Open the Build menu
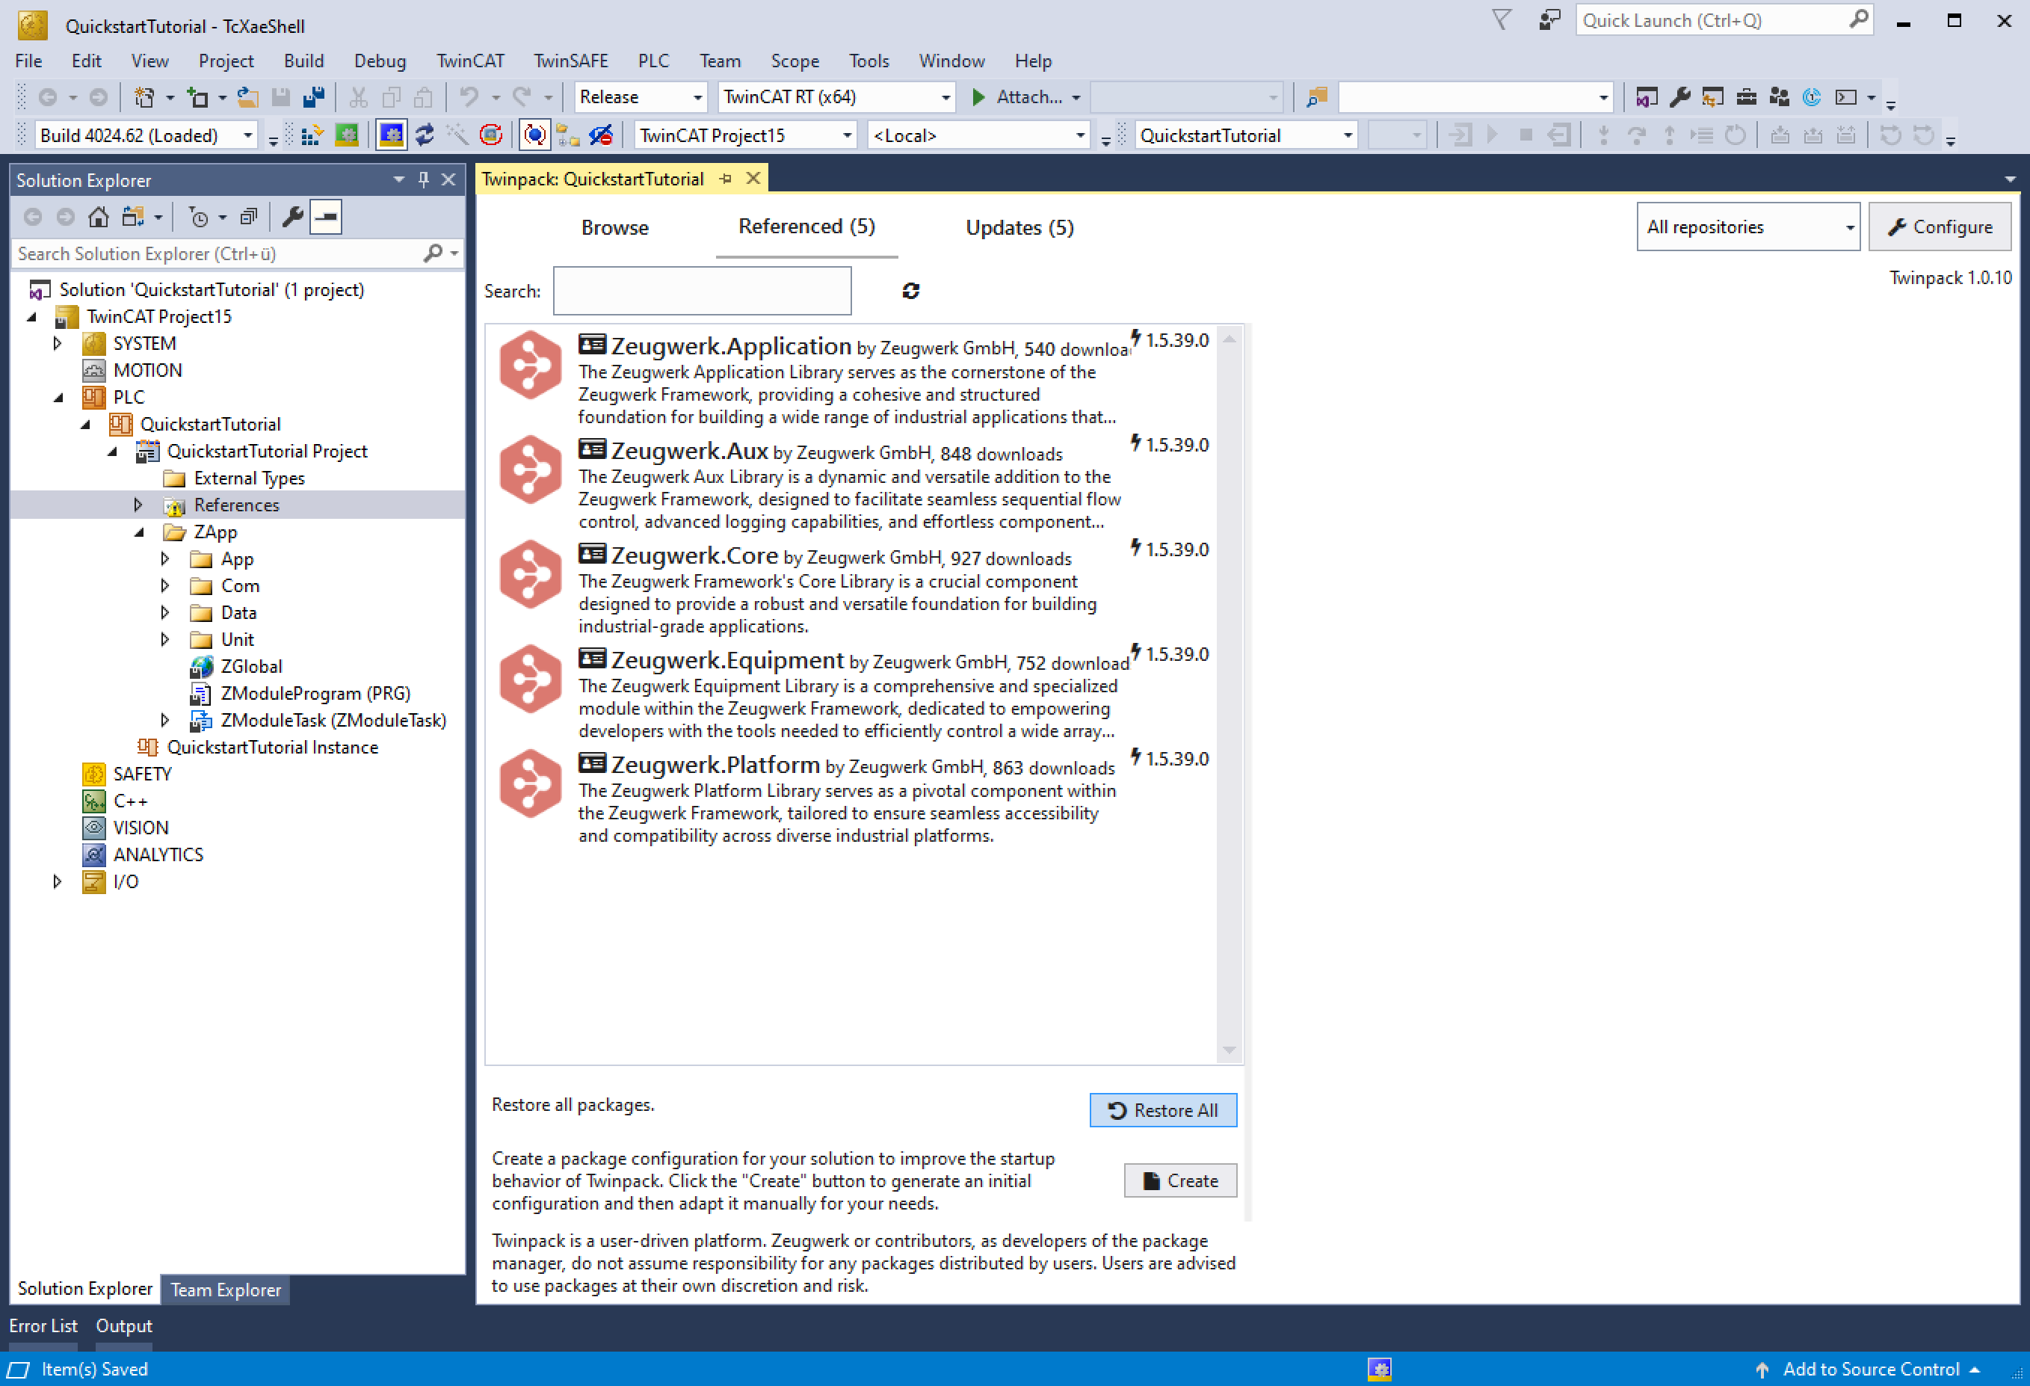 click(303, 61)
